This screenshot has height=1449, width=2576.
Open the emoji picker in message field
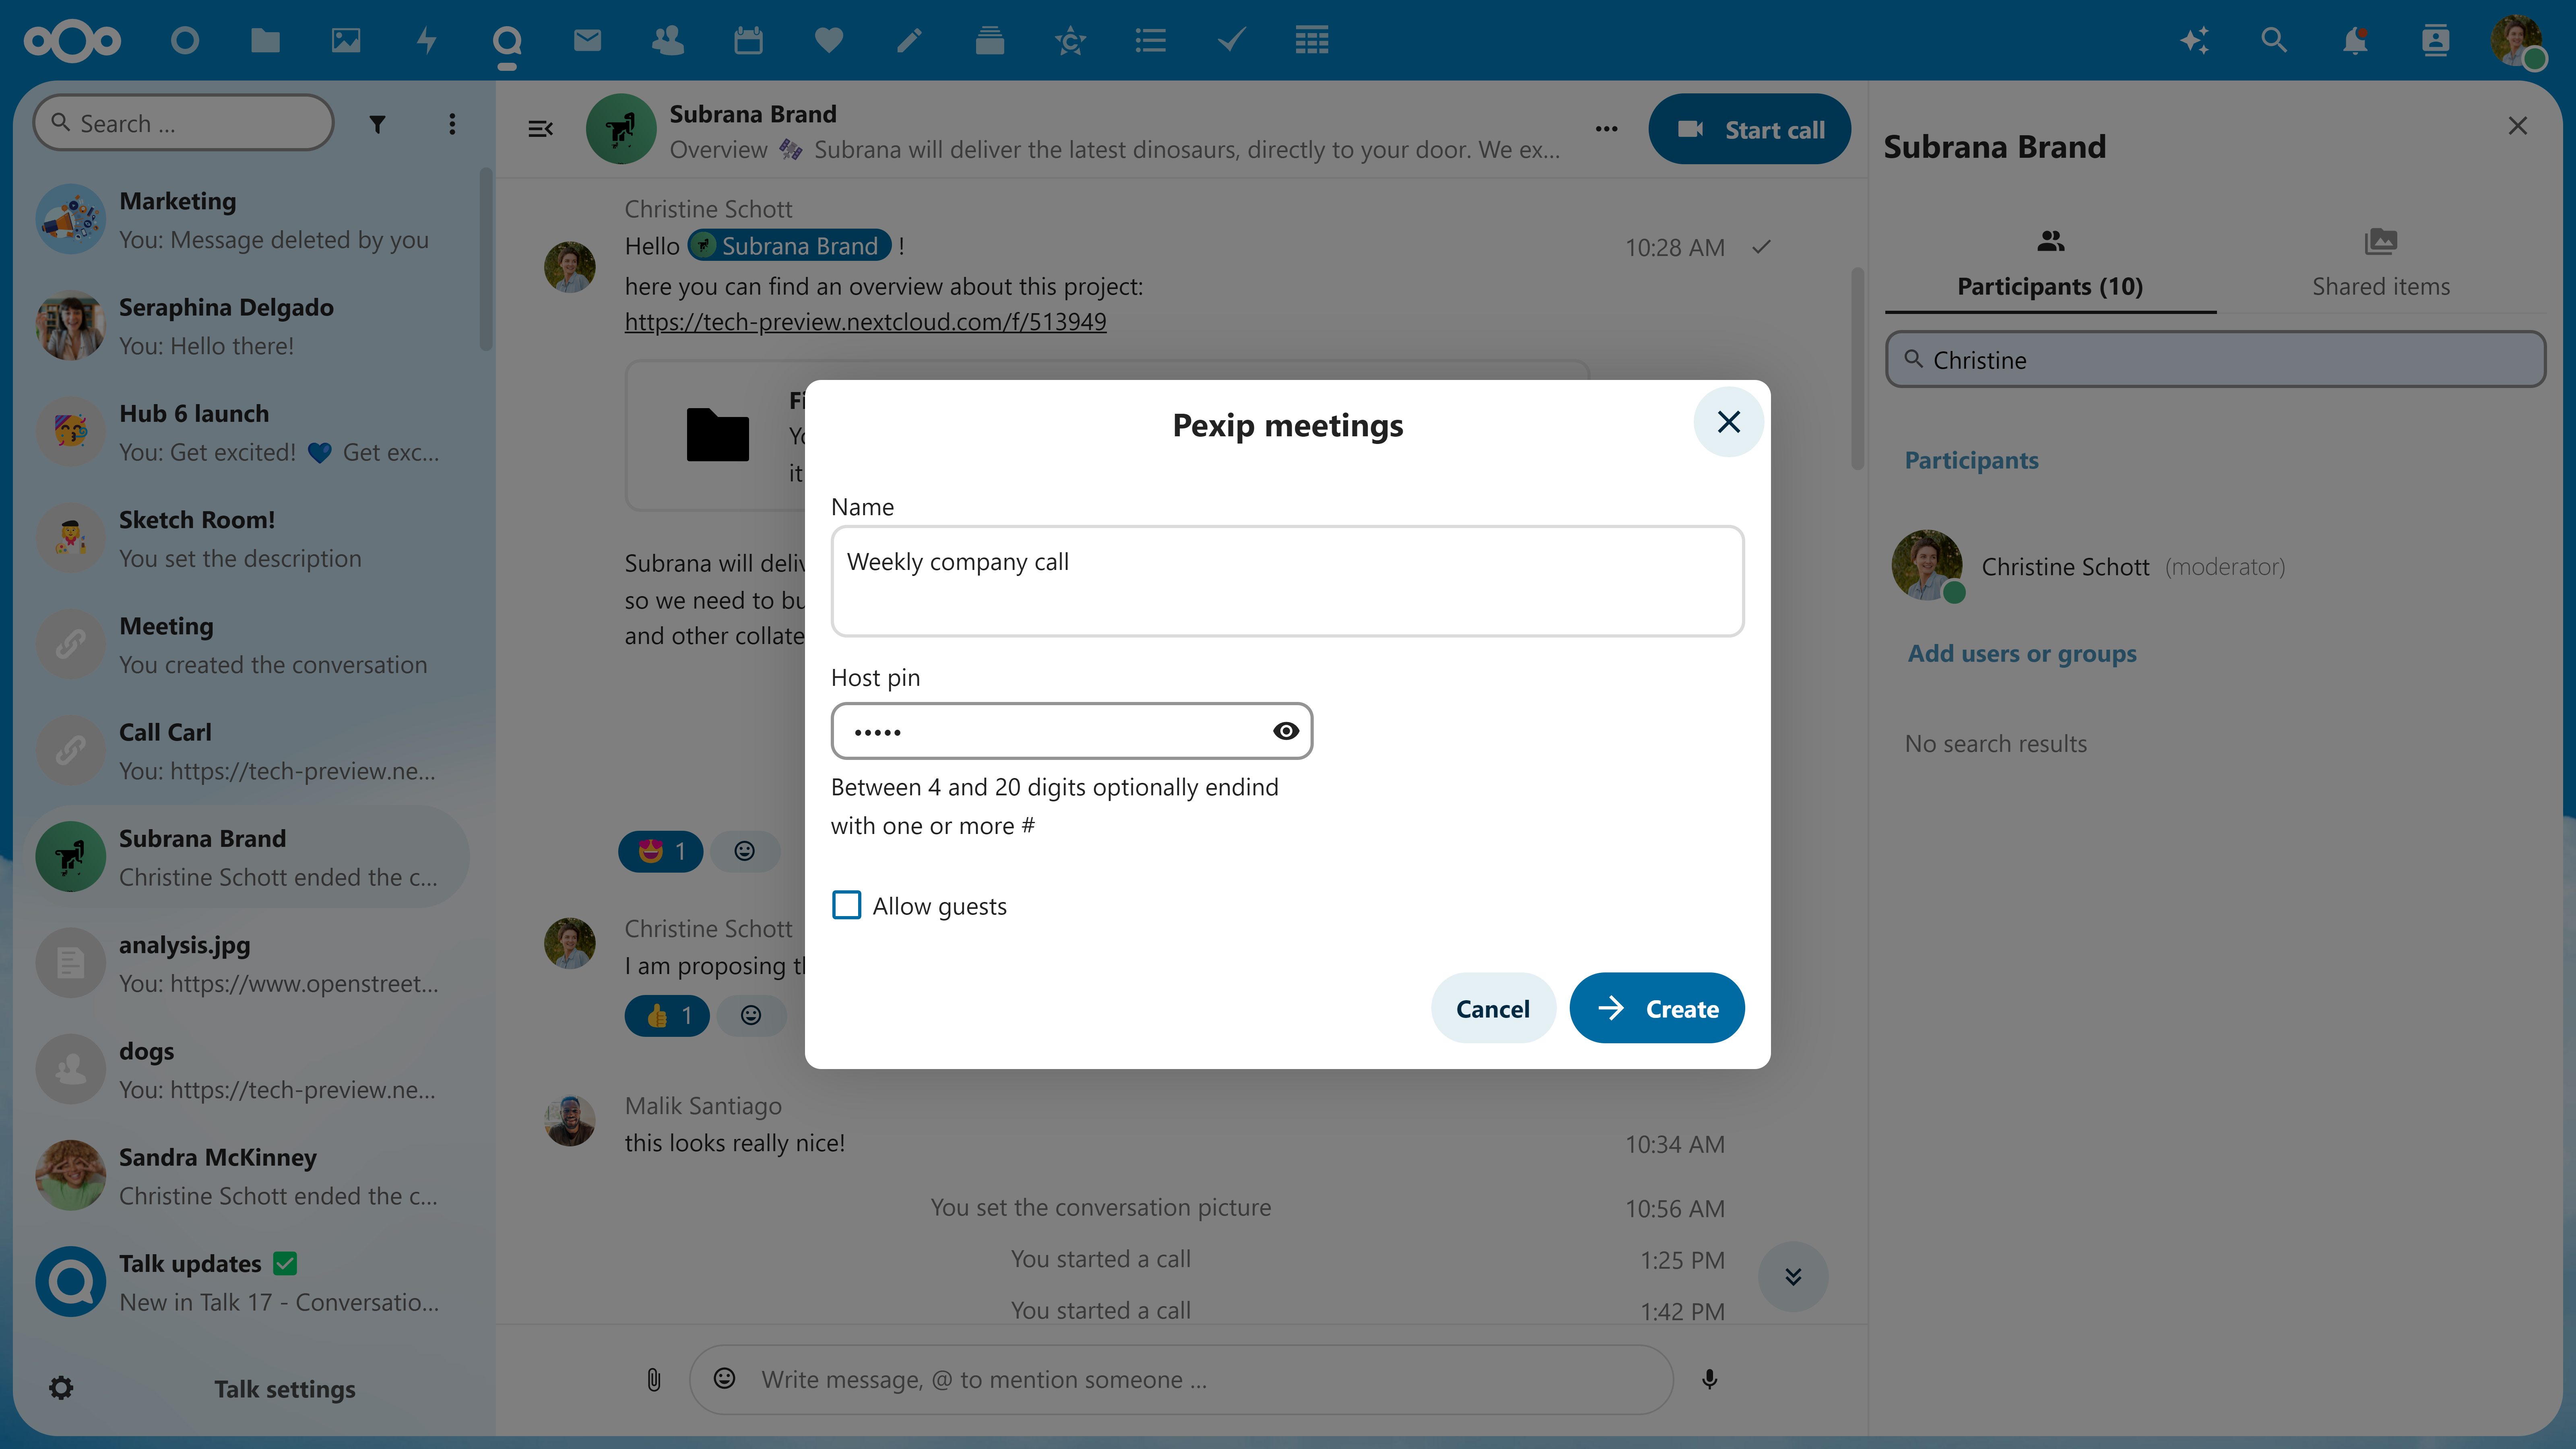725,1379
